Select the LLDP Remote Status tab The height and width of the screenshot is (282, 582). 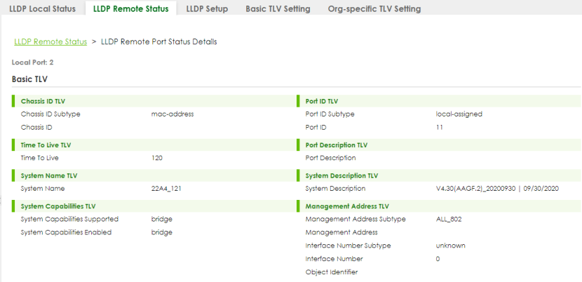coord(130,9)
